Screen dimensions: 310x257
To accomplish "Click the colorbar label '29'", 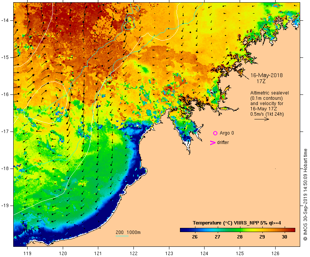I will pyautogui.click(x=262, y=237).
